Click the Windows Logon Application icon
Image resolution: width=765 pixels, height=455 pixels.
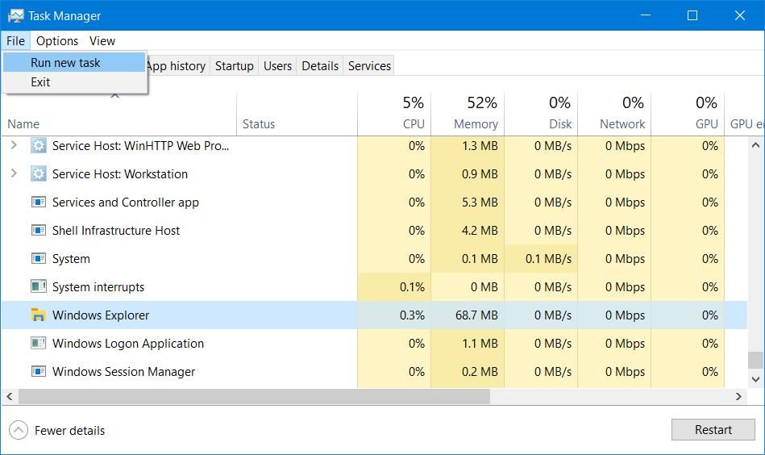click(39, 343)
